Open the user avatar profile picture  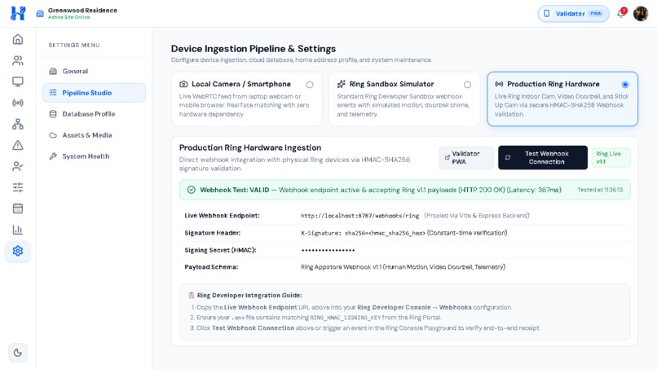pyautogui.click(x=641, y=13)
